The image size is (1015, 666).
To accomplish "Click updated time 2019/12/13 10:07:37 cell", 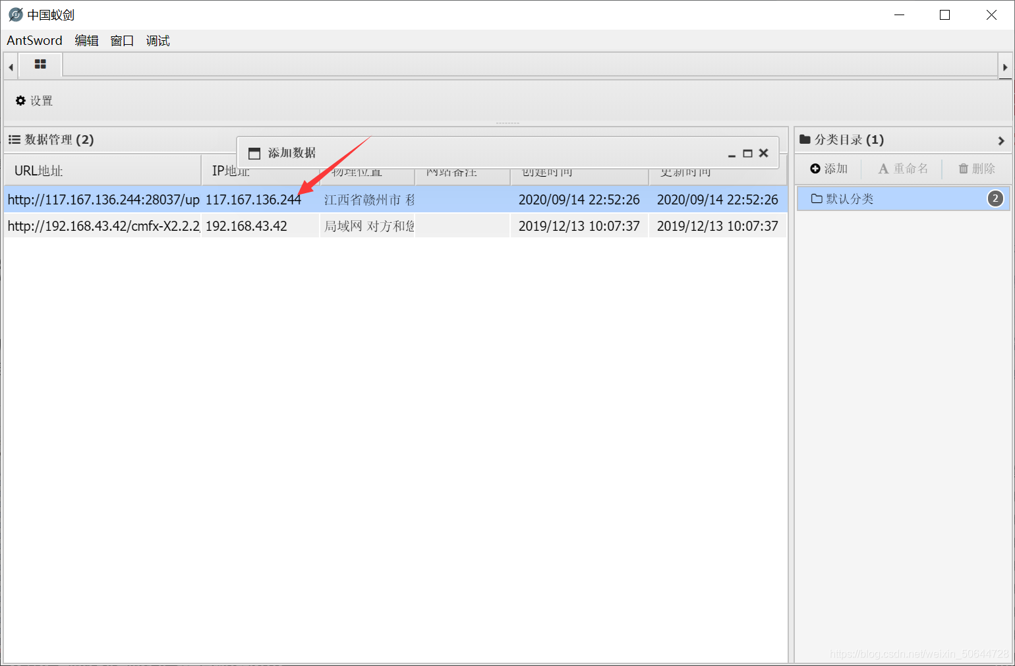I will point(718,226).
